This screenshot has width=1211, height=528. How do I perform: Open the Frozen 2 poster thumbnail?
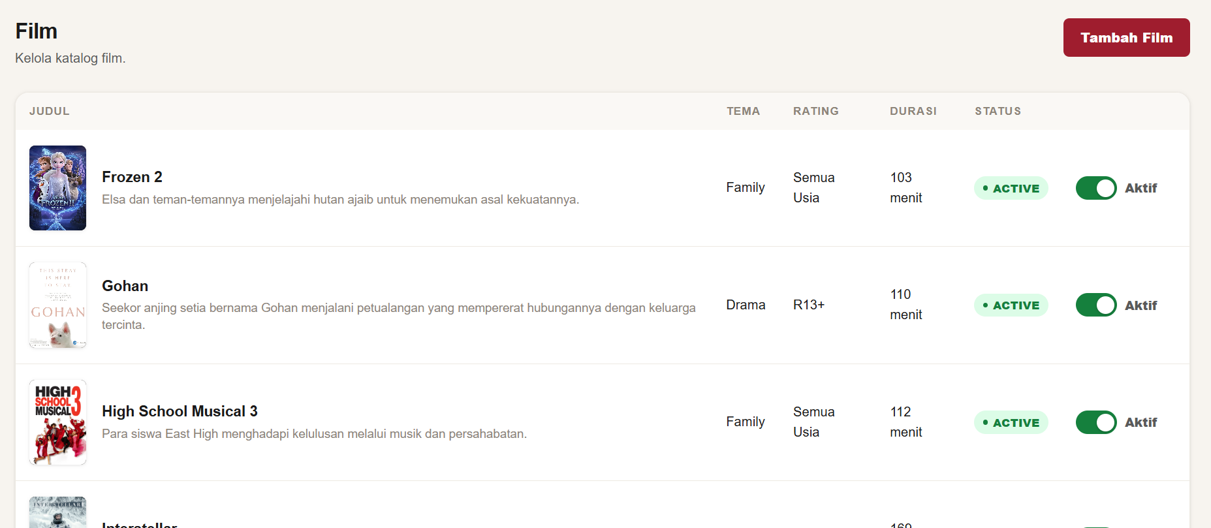coord(57,188)
